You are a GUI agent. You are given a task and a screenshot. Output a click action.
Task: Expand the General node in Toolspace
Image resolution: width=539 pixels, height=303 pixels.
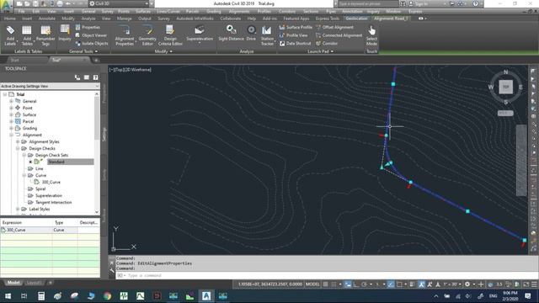(11, 101)
